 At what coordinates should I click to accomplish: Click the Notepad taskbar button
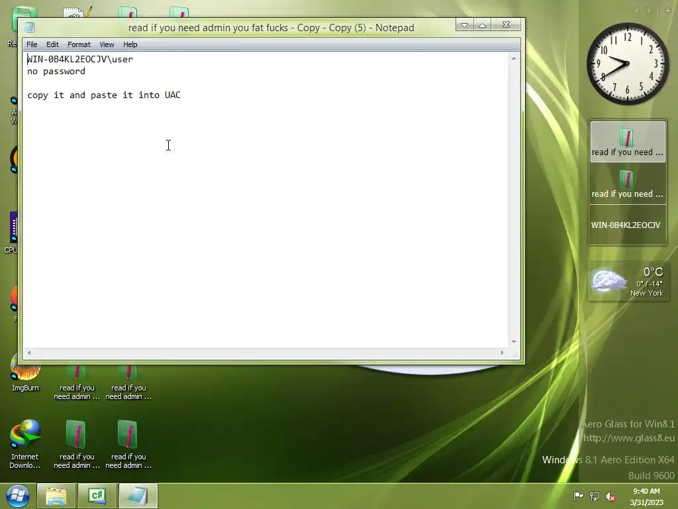coord(138,496)
